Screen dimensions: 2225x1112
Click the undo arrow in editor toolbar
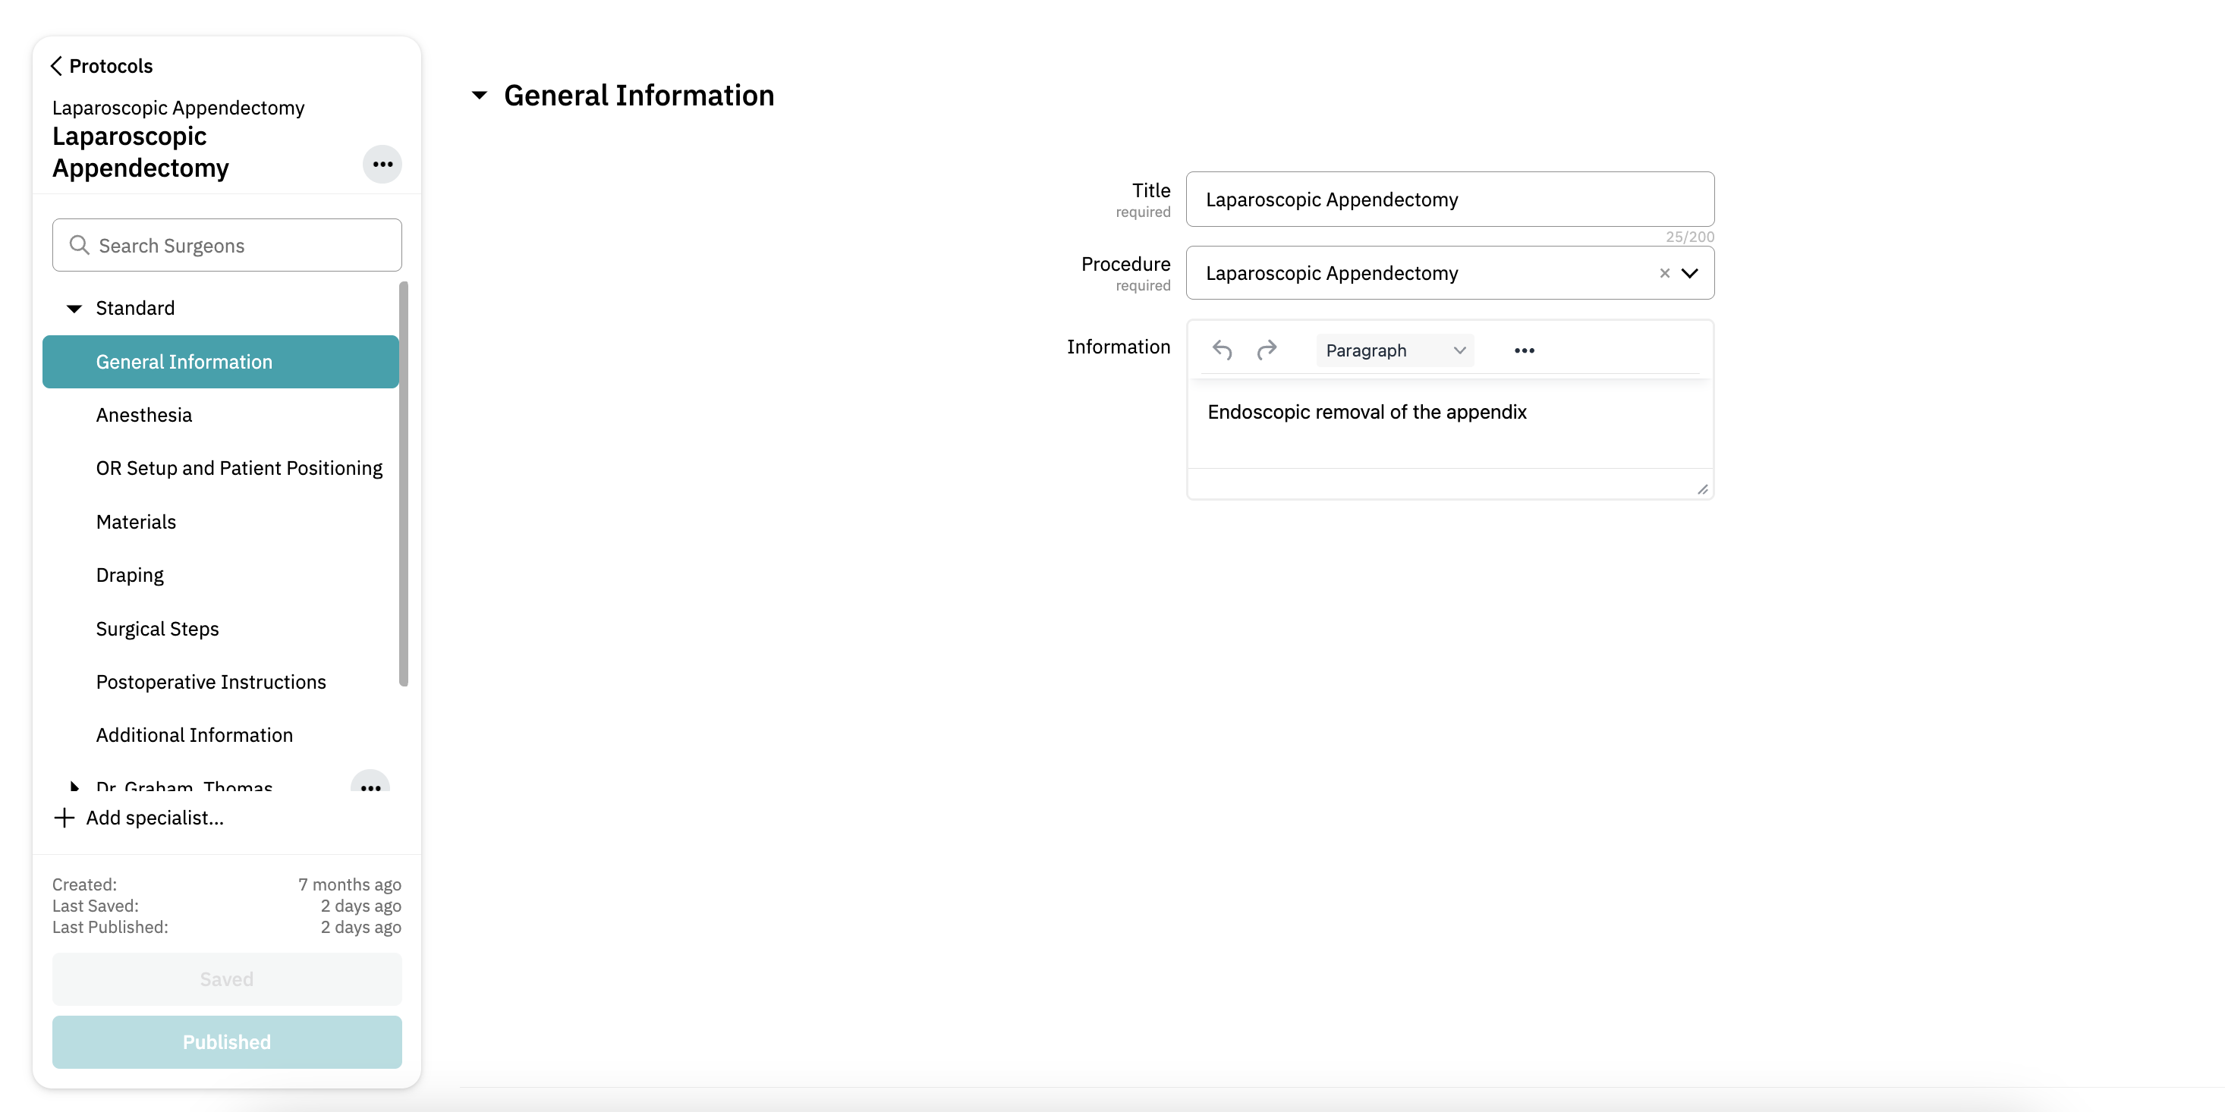click(1221, 350)
